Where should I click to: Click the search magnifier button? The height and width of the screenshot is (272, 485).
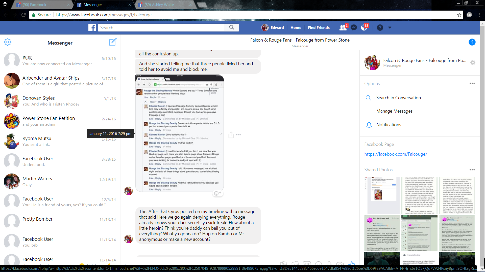pyautogui.click(x=231, y=27)
